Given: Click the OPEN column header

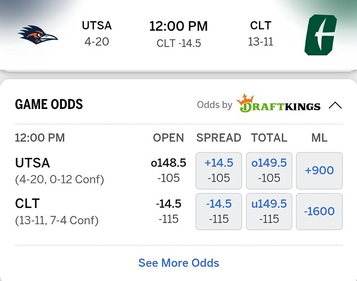Looking at the screenshot, I should pyautogui.click(x=168, y=138).
